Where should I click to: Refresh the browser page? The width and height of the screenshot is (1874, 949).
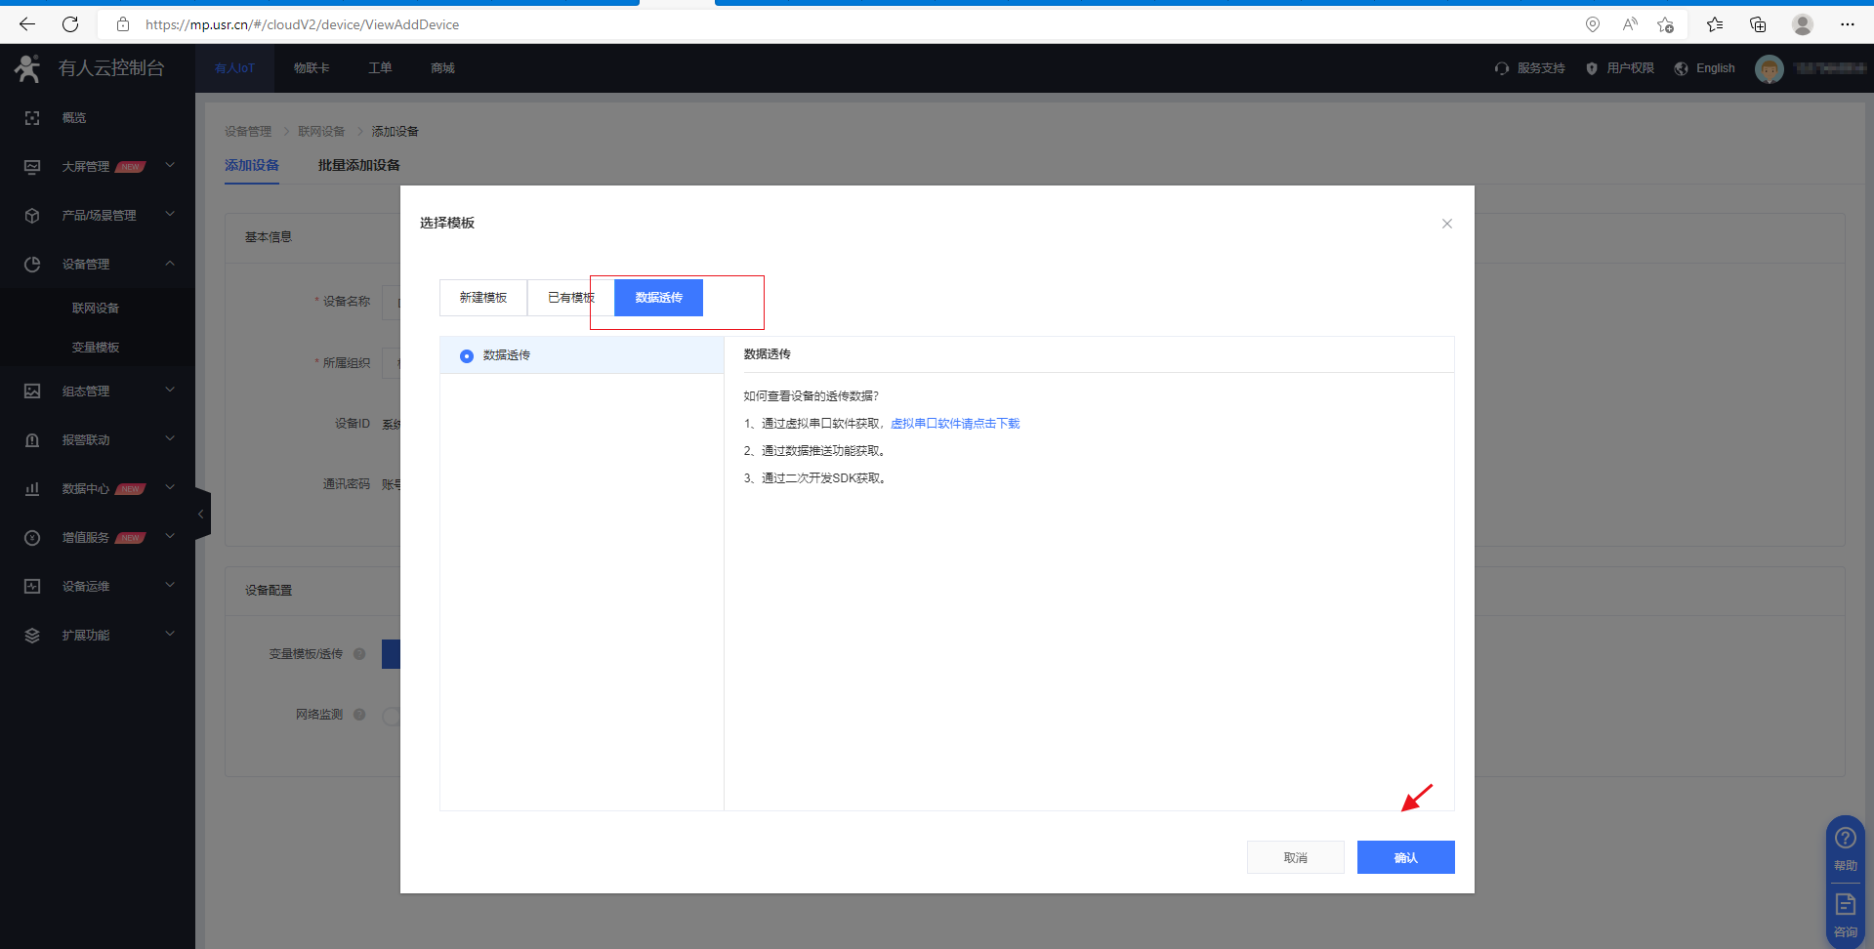click(70, 24)
